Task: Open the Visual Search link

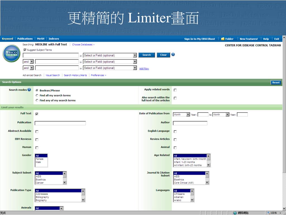Action: click(x=53, y=75)
